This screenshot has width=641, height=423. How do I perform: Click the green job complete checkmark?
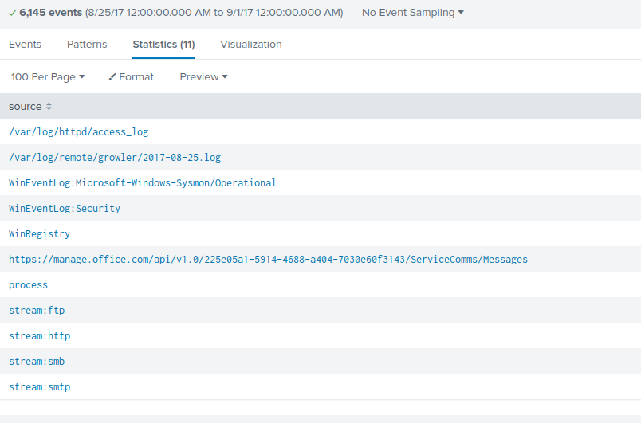click(x=12, y=13)
